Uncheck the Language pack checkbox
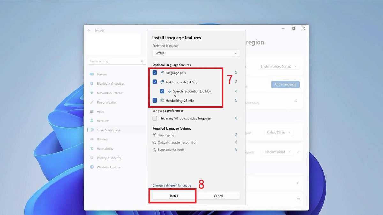The width and height of the screenshot is (383, 215). pos(155,73)
